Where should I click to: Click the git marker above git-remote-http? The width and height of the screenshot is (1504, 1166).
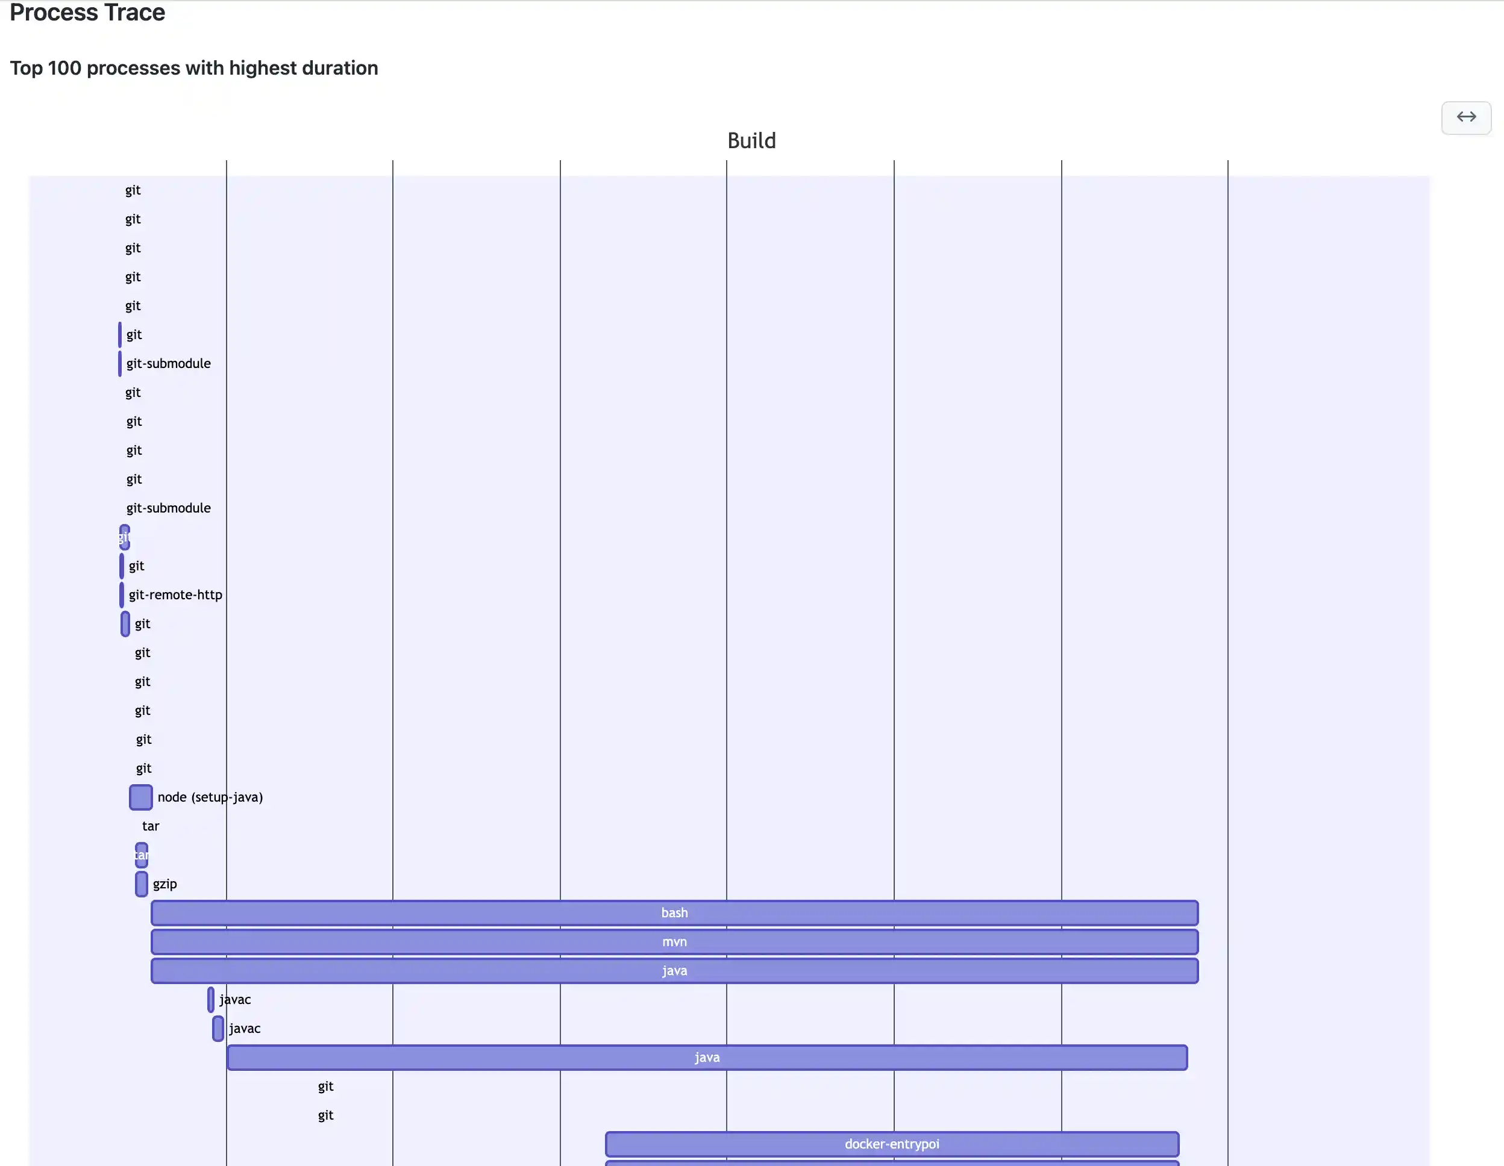tap(122, 566)
